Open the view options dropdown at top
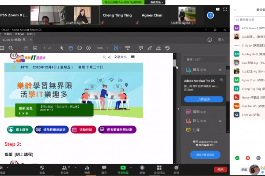This screenshot has height=176, width=265. click(156, 2)
